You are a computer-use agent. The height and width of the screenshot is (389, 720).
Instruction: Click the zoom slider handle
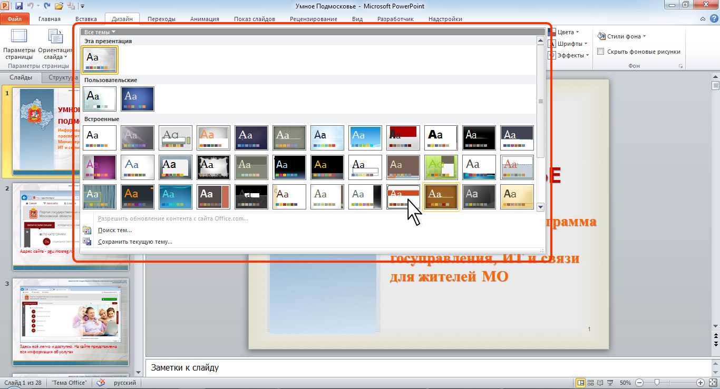point(656,383)
